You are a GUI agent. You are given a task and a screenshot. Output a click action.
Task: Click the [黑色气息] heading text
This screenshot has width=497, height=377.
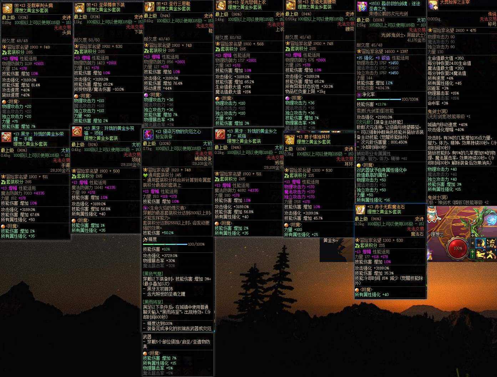(x=153, y=274)
